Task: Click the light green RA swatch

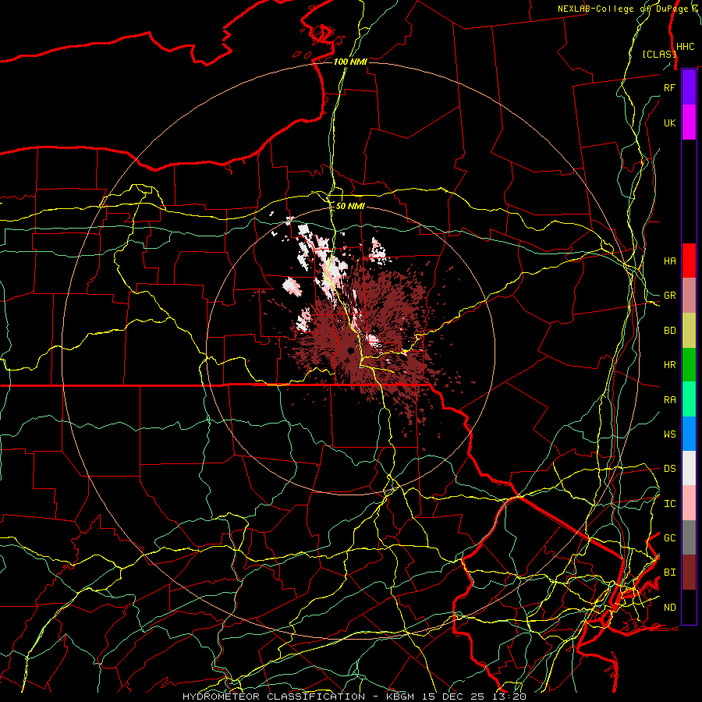Action: pos(689,399)
